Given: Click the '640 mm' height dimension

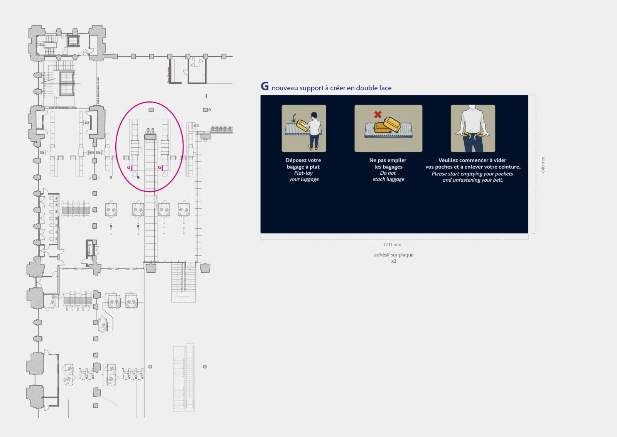Looking at the screenshot, I should click(543, 165).
